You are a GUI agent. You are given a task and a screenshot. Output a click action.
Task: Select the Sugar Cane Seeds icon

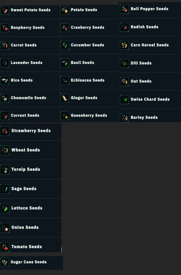click(5, 262)
